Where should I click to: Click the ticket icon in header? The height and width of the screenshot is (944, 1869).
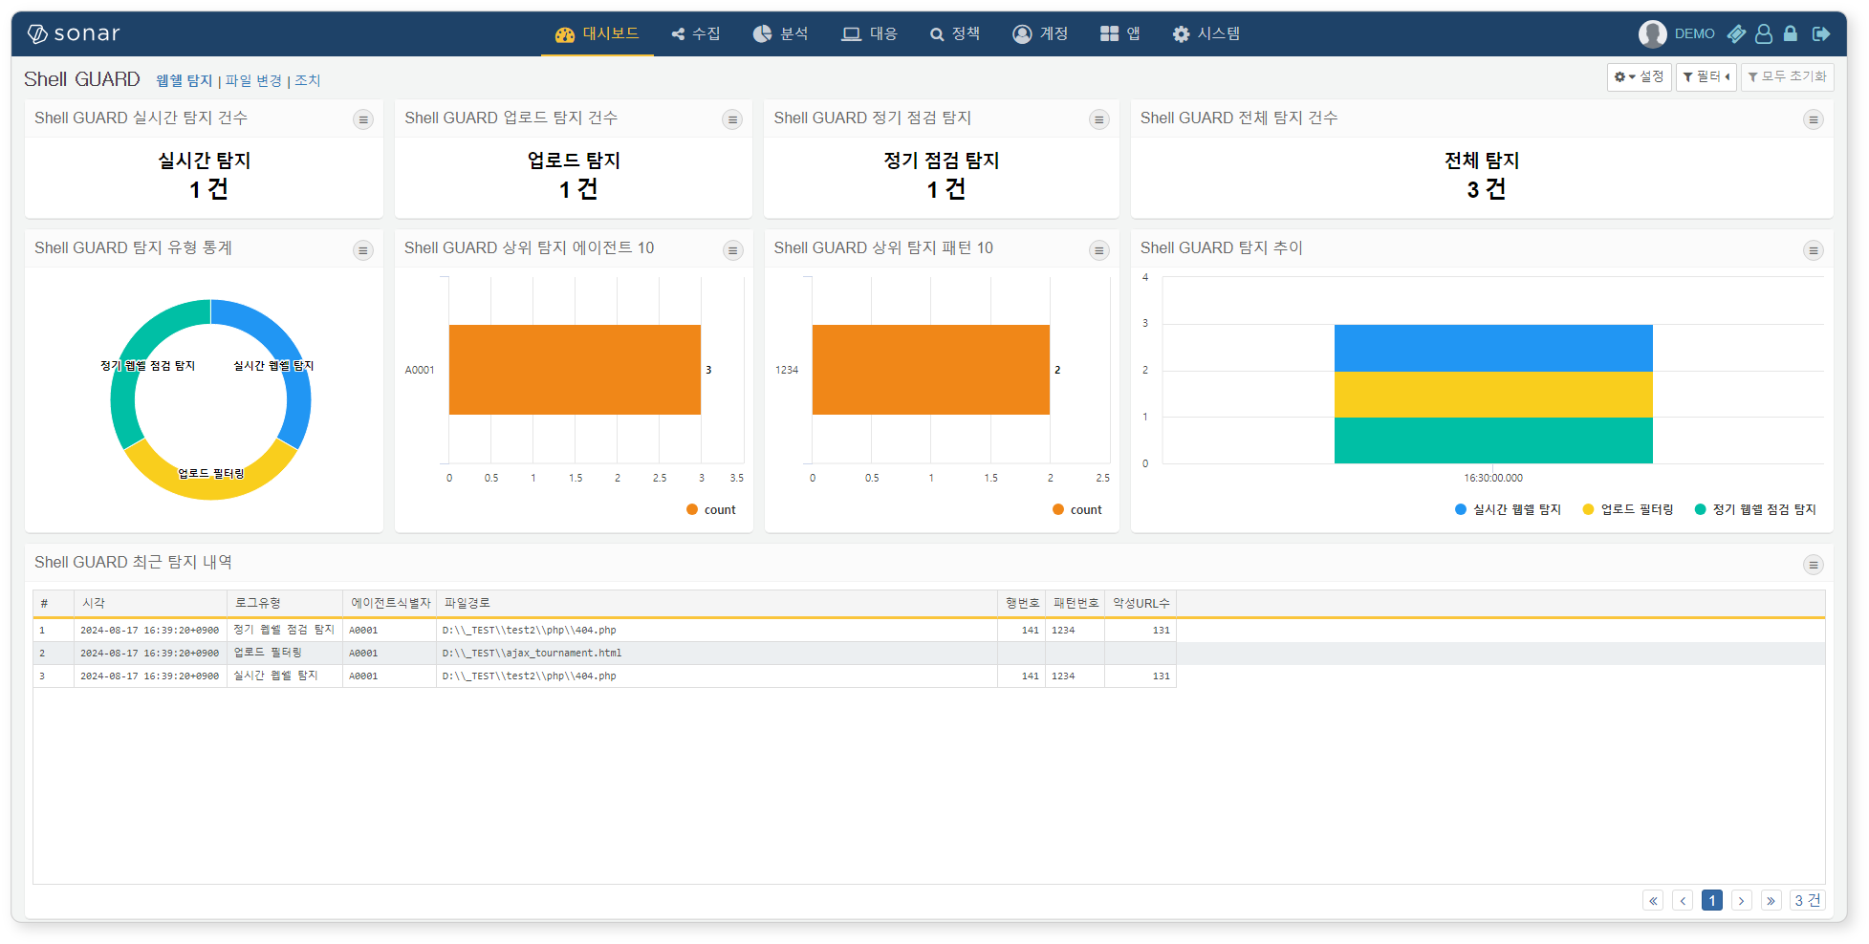point(1736,33)
